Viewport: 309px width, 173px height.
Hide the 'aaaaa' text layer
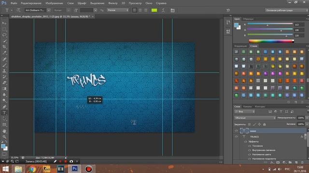(x=236, y=131)
